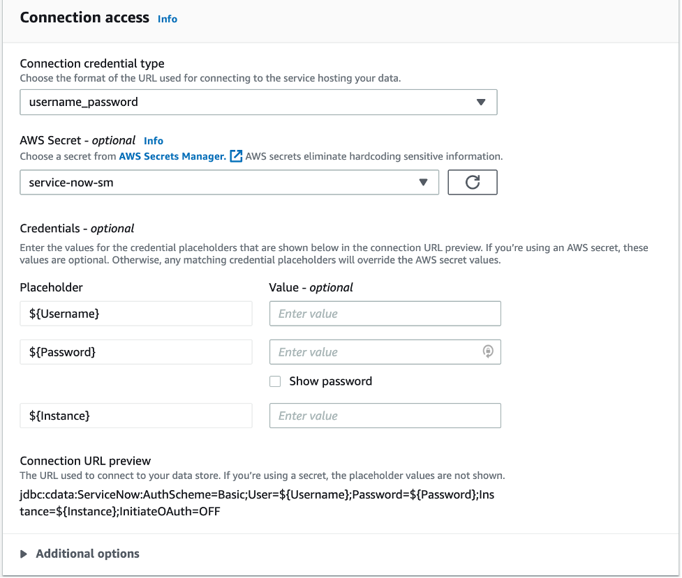Open the Connection credential type dropdown
682x578 pixels.
pos(258,102)
